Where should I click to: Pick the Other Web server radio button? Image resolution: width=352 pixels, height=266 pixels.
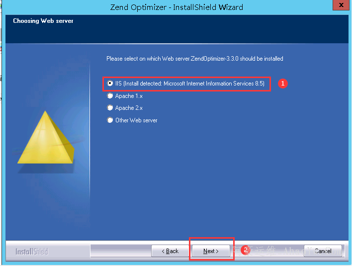[x=110, y=120]
